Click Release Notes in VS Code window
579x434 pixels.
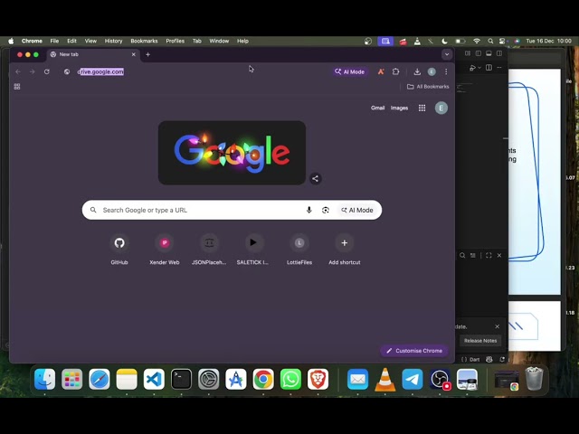click(480, 341)
